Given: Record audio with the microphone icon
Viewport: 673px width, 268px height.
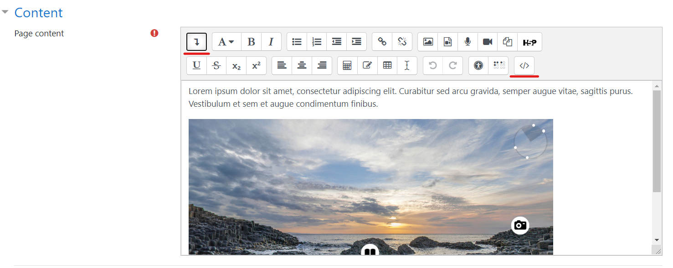Looking at the screenshot, I should pos(468,42).
